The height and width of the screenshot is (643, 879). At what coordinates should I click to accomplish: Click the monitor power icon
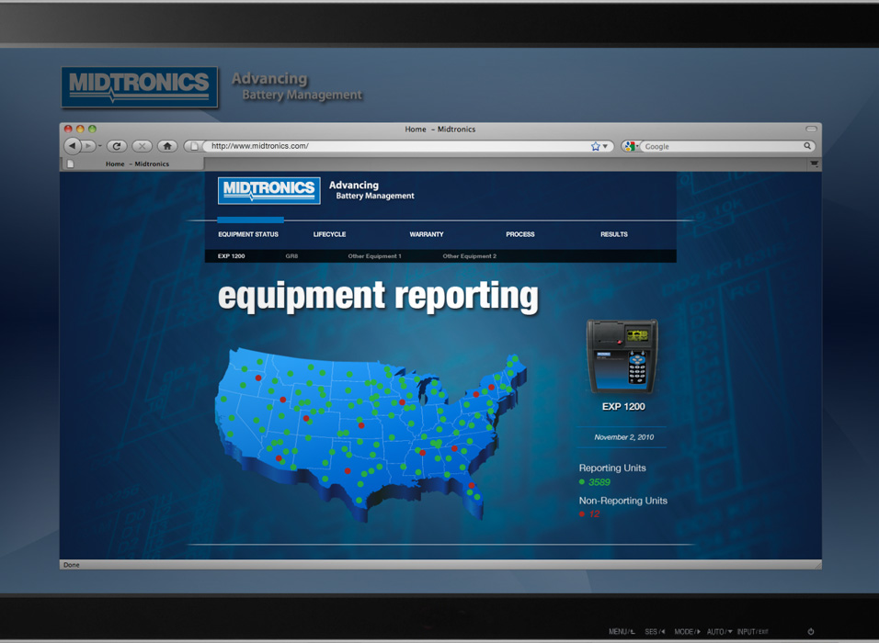(x=811, y=631)
